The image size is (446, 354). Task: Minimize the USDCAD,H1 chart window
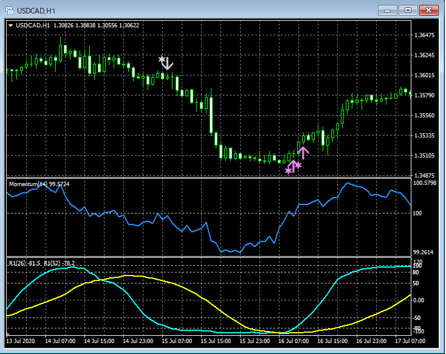388,10
